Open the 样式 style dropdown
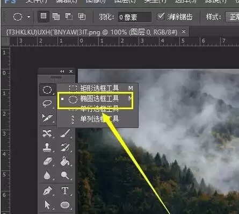This screenshot has height=214, width=239. click(x=232, y=17)
